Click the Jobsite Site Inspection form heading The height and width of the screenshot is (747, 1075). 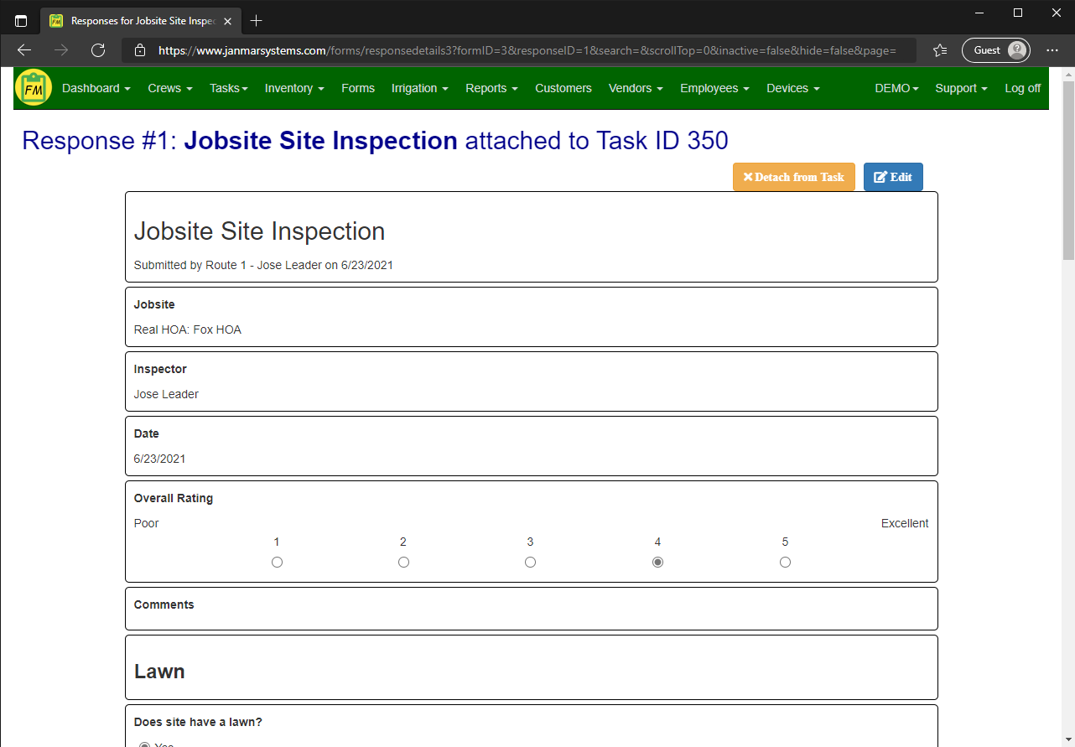[260, 231]
